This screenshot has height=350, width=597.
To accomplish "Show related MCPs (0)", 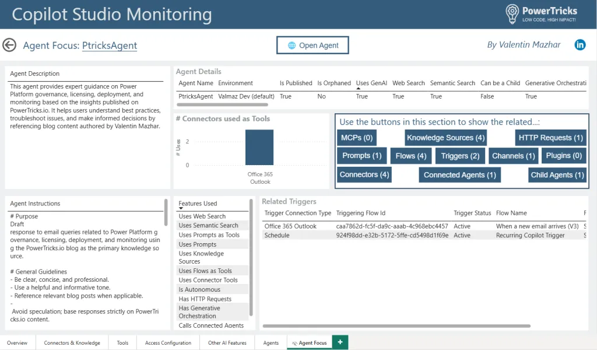I will pyautogui.click(x=357, y=138).
